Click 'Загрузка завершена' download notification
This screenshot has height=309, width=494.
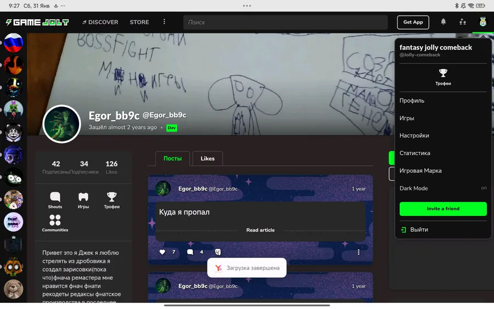pyautogui.click(x=247, y=268)
